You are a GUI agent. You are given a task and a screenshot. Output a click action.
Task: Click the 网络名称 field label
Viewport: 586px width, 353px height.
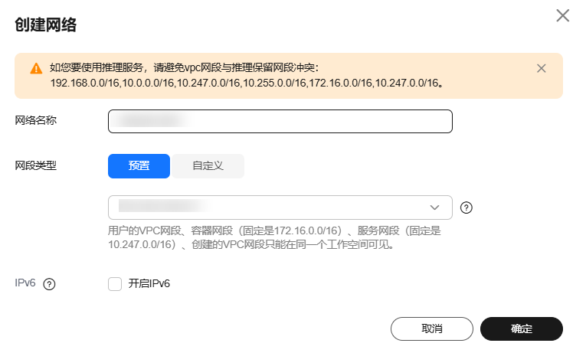(35, 121)
